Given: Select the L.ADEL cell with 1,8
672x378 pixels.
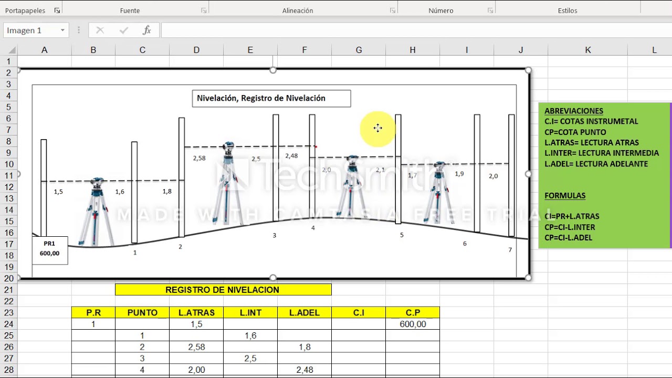Looking at the screenshot, I should click(304, 347).
